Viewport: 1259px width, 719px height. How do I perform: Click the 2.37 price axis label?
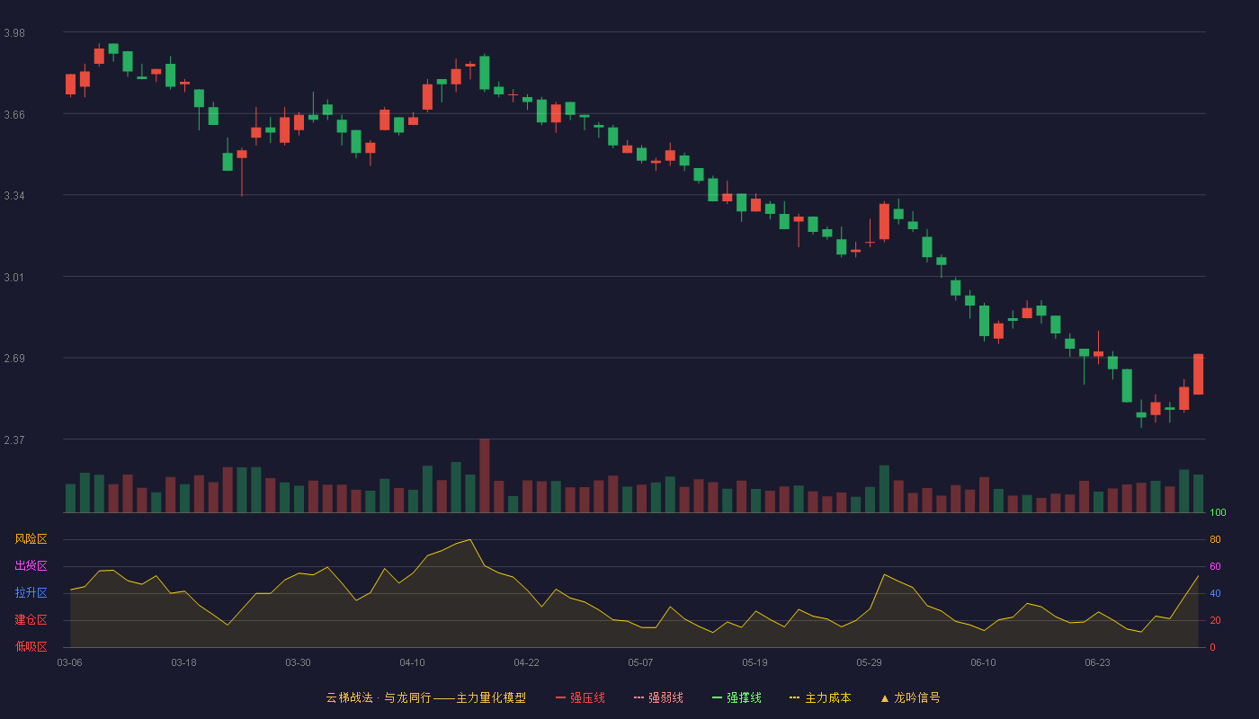point(14,439)
